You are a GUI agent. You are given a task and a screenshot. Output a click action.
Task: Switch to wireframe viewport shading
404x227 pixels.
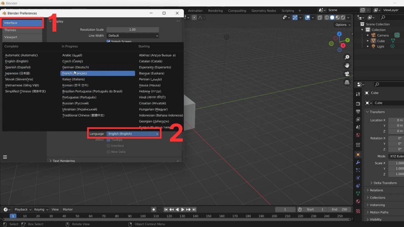pos(327,17)
